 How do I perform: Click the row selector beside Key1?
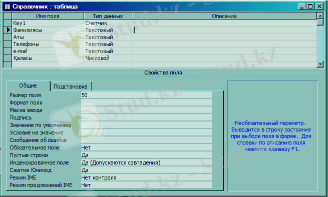8,23
